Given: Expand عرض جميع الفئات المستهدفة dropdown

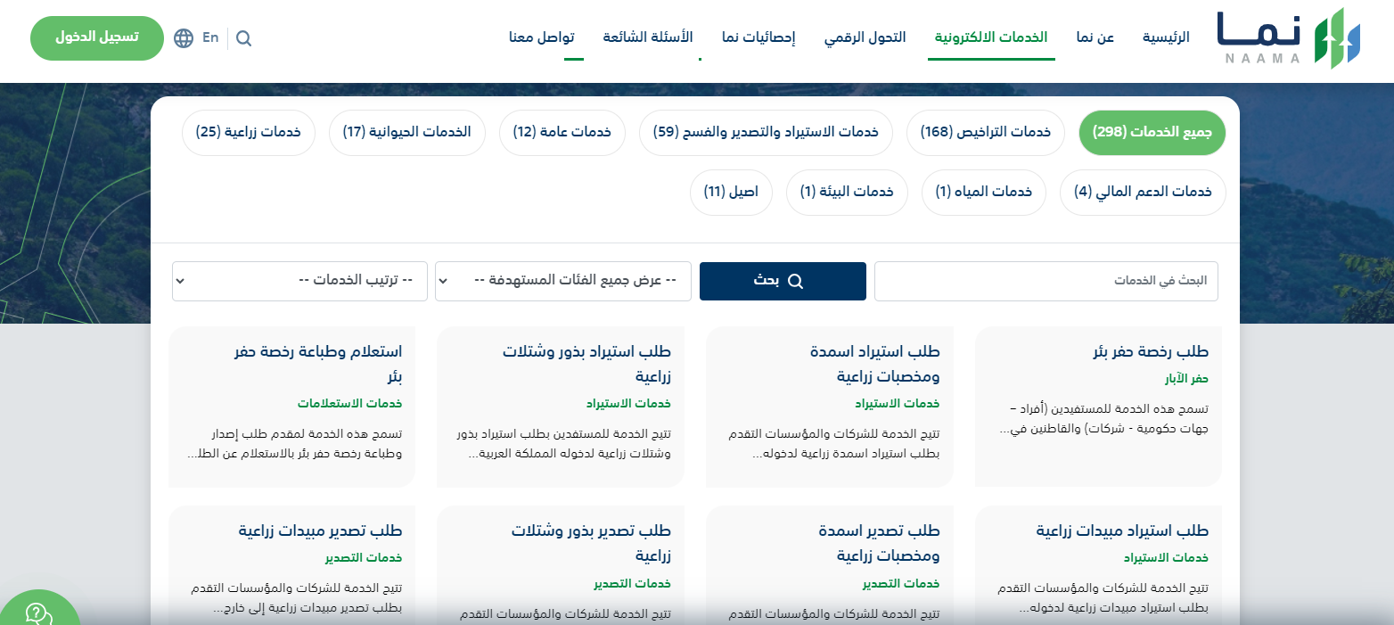Looking at the screenshot, I should tap(562, 281).
